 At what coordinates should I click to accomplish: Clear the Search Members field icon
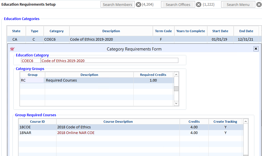point(138,5)
